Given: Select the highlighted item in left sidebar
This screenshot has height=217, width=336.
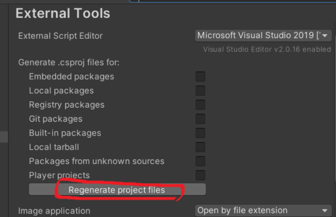Looking at the screenshot, I should tap(4, 137).
